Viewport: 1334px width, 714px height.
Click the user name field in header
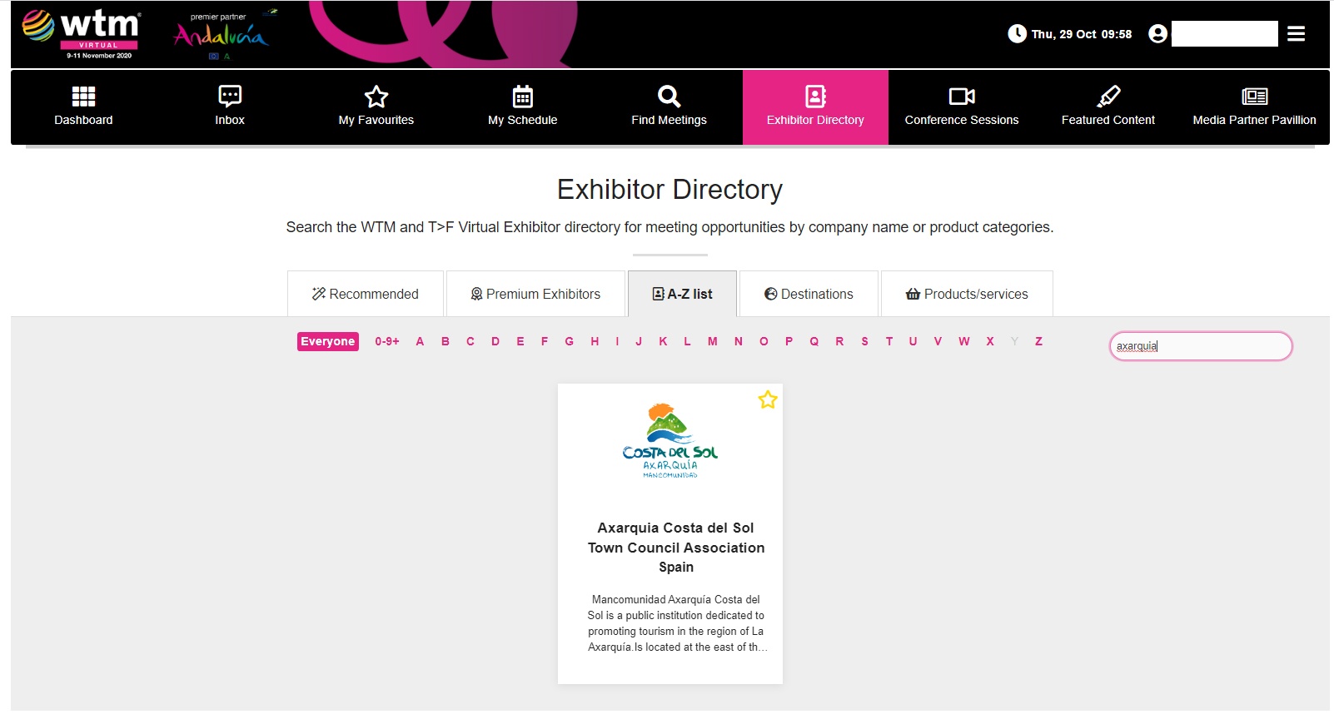pos(1224,33)
